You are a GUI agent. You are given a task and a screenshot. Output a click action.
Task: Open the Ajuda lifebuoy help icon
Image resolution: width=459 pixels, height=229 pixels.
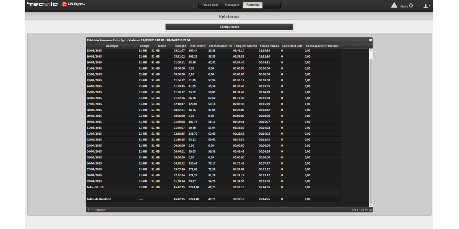(x=411, y=6)
